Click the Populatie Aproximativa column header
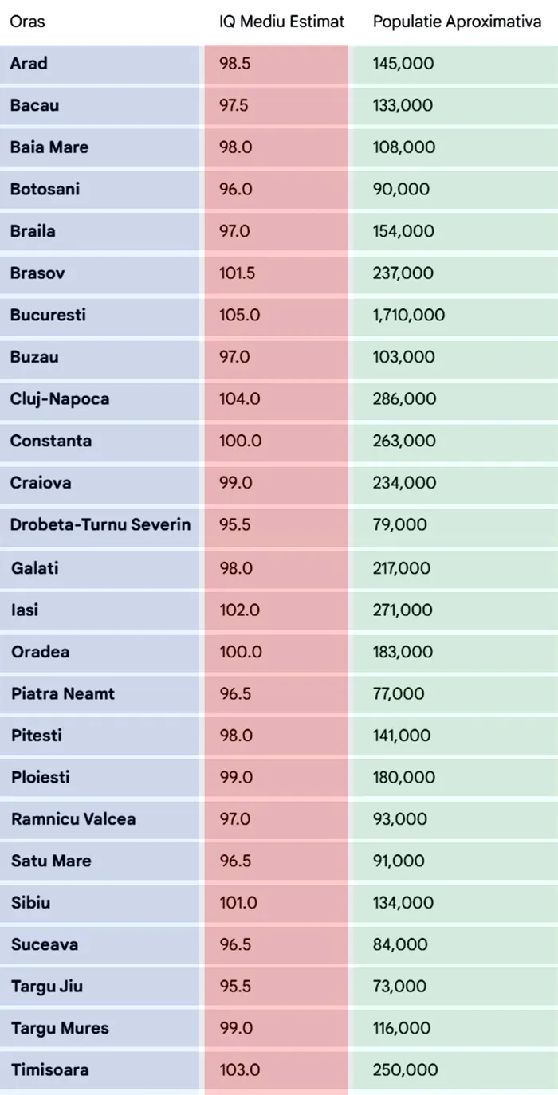 (x=457, y=22)
